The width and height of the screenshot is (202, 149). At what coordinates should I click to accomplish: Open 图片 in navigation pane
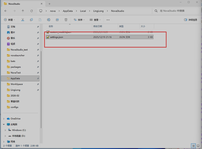(x=13, y=32)
